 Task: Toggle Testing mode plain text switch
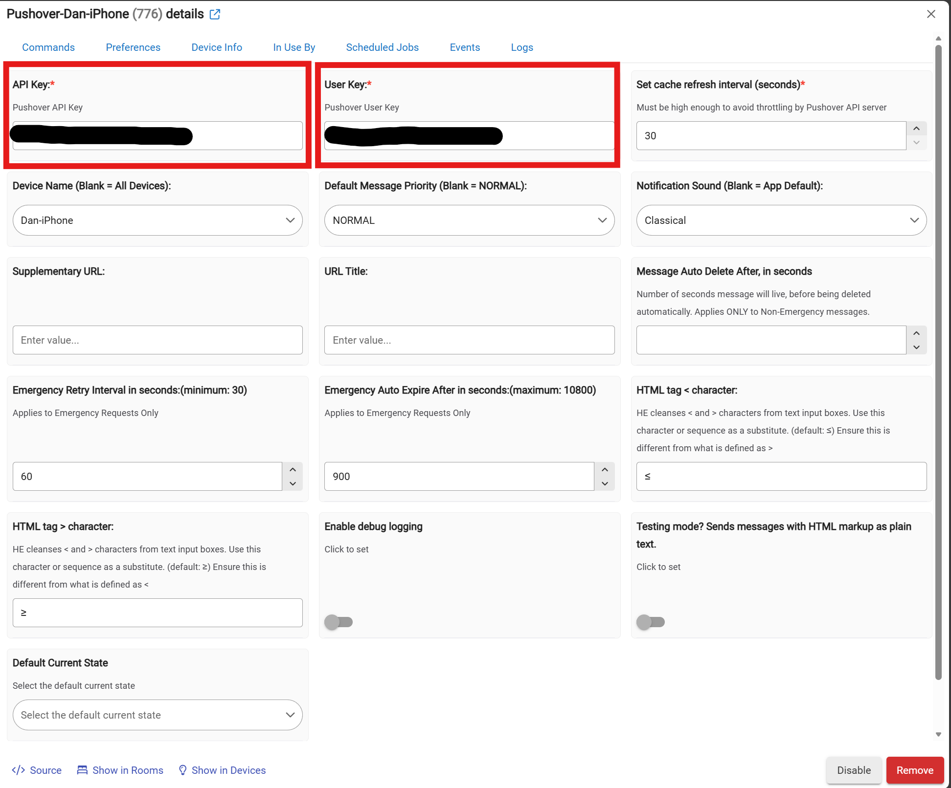pyautogui.click(x=650, y=622)
